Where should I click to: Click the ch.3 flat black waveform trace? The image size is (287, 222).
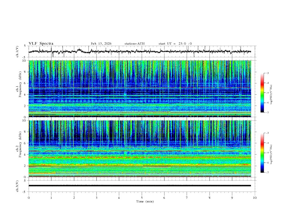click(x=140, y=186)
